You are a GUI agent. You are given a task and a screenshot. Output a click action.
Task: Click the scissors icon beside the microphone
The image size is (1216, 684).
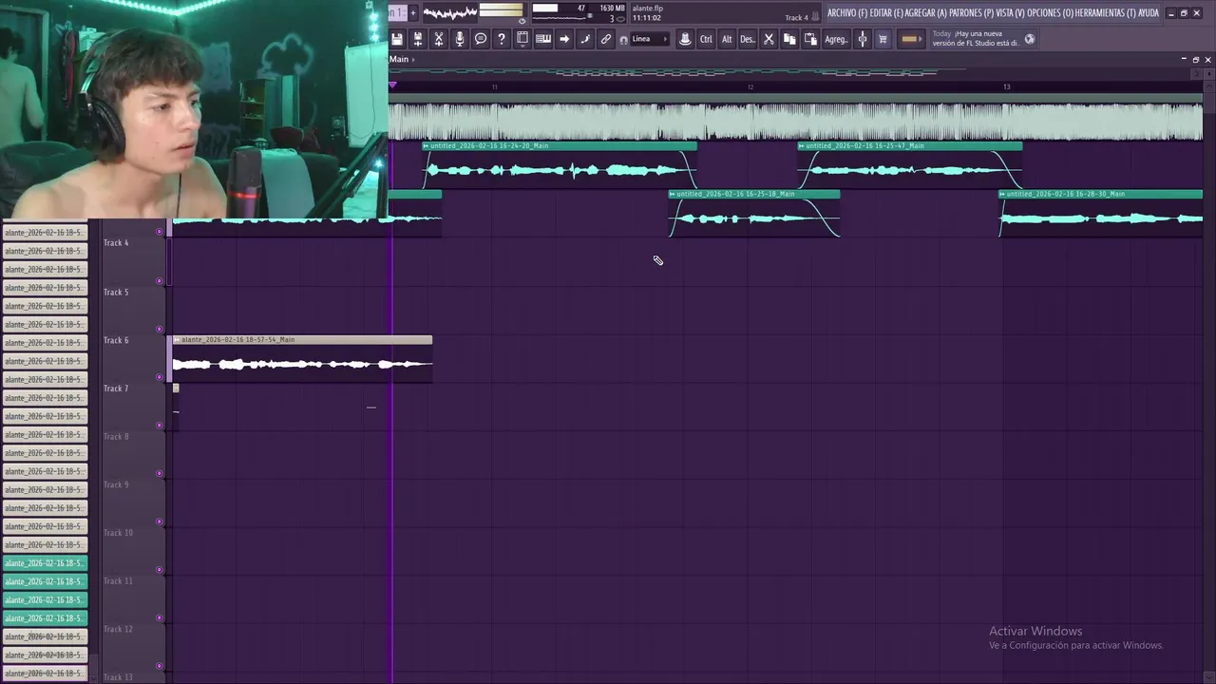pyautogui.click(x=439, y=39)
